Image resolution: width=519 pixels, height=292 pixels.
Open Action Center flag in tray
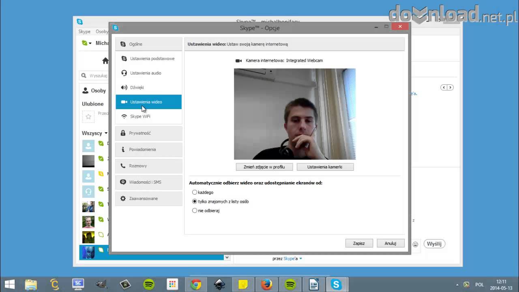point(467,285)
